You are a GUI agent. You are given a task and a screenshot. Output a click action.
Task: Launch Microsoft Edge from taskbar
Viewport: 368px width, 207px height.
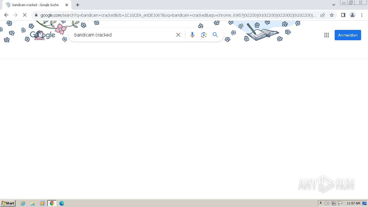point(62,203)
